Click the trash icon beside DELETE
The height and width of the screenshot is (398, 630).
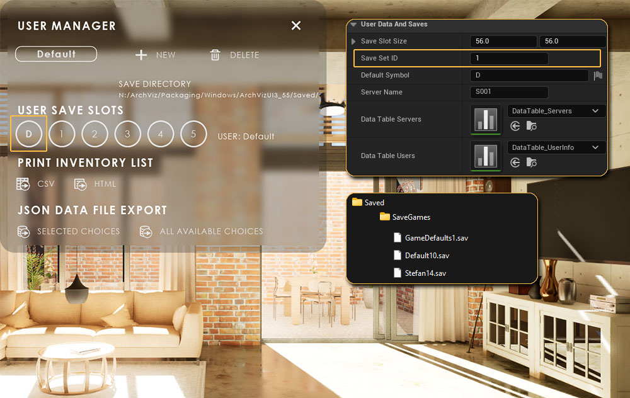(215, 55)
